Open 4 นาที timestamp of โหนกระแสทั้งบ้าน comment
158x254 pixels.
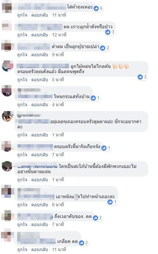click(58, 105)
